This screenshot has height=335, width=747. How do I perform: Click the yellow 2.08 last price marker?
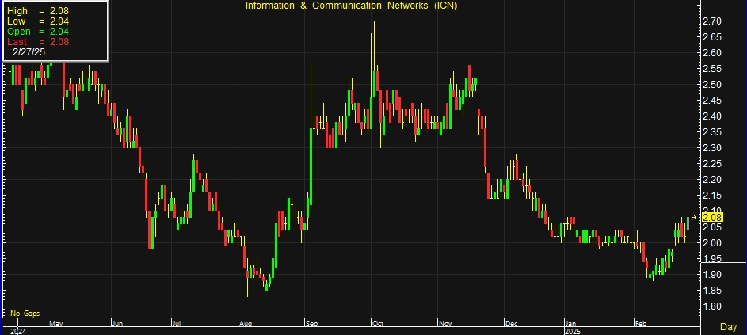point(713,217)
